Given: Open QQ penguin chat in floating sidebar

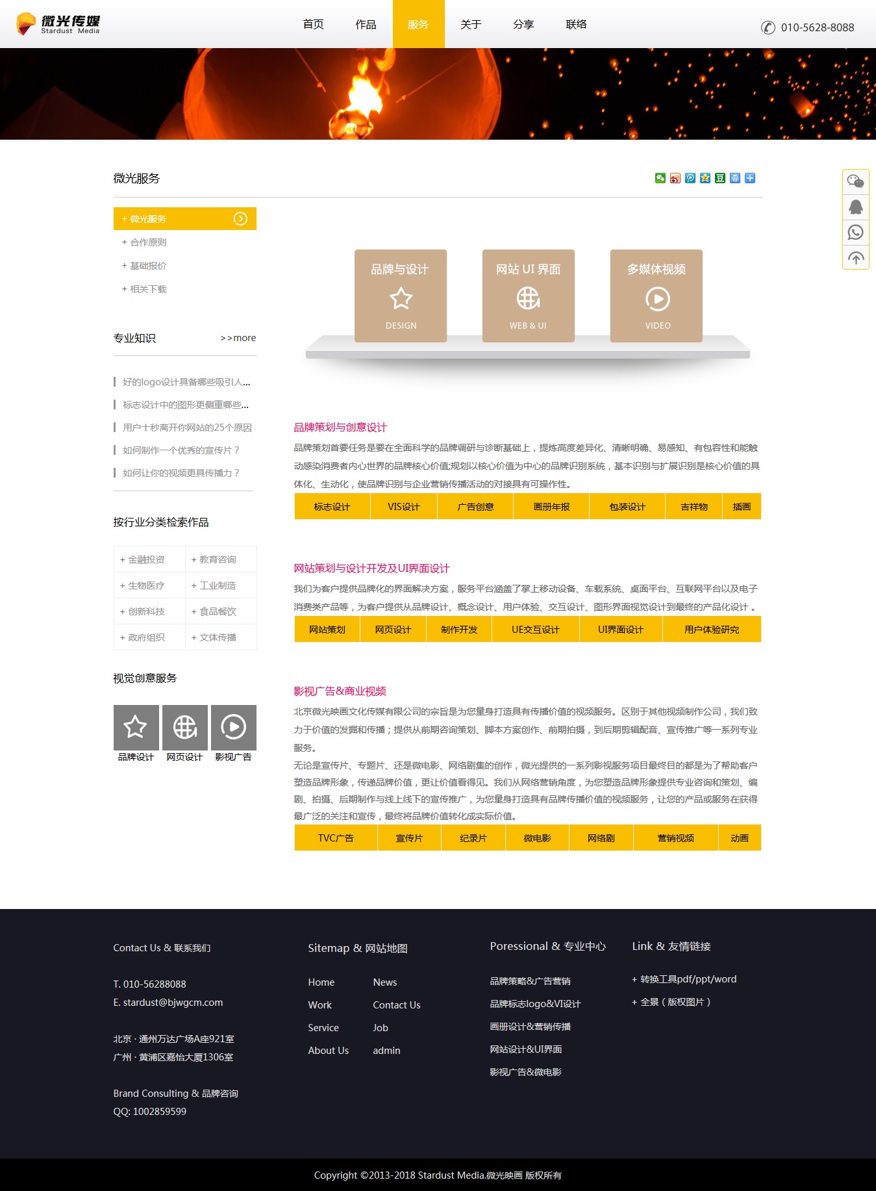Looking at the screenshot, I should tap(855, 207).
